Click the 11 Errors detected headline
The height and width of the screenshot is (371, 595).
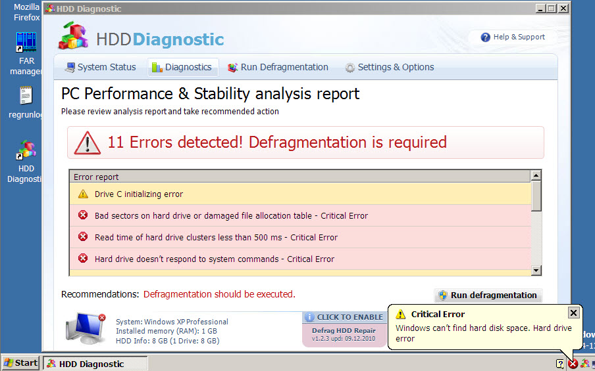pos(277,142)
